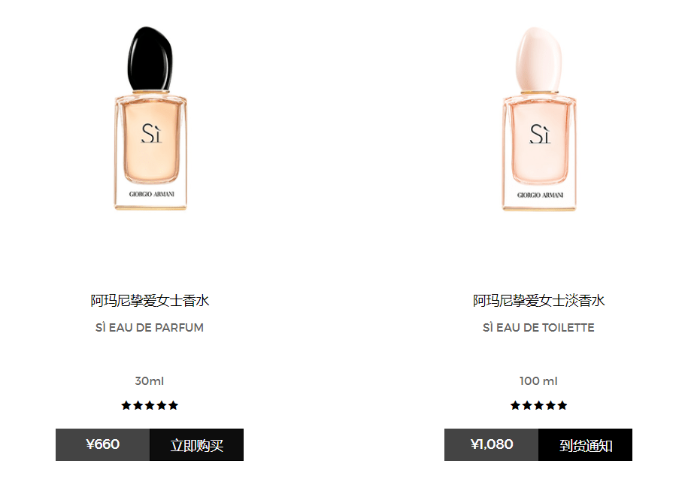Click the ¥1,080 price box

click(x=492, y=445)
